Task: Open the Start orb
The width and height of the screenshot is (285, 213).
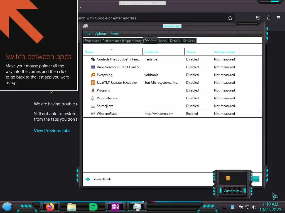Action: point(7,207)
